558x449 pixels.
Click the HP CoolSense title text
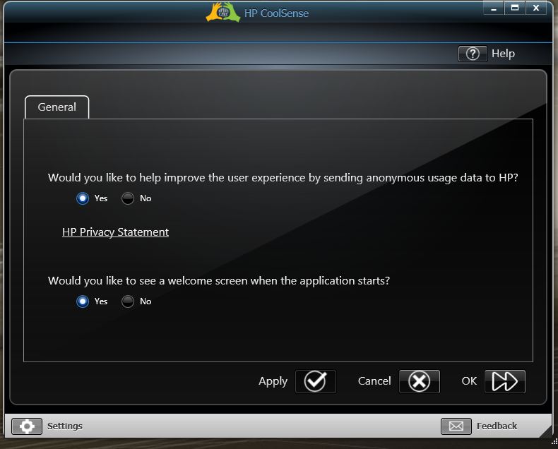click(276, 13)
